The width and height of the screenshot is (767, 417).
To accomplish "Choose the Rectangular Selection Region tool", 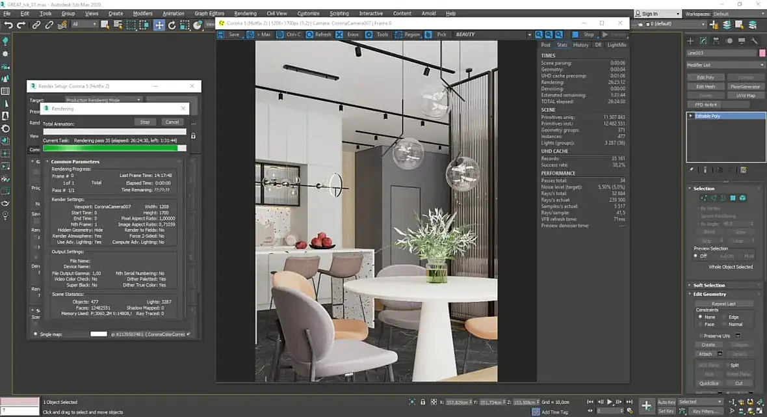I will tap(131, 25).
